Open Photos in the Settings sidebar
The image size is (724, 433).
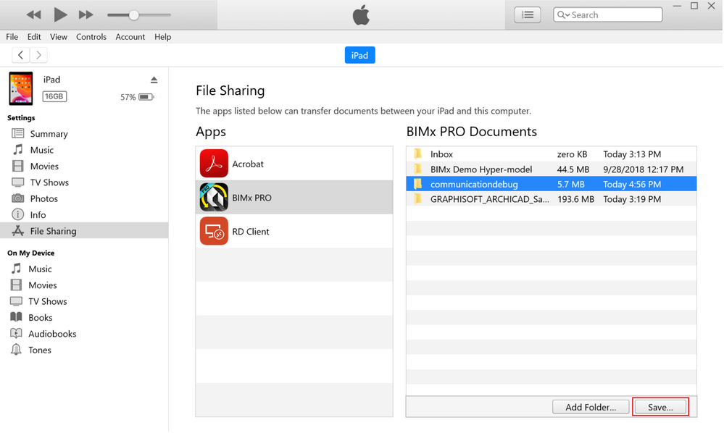tap(43, 198)
